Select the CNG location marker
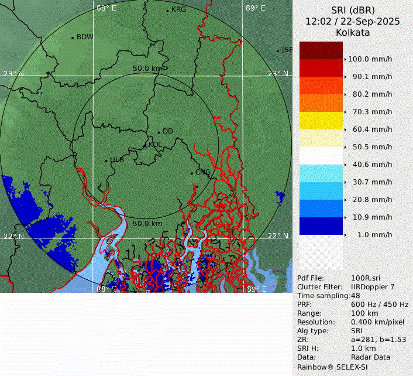Image resolution: width=413 pixels, height=376 pixels. click(x=191, y=173)
